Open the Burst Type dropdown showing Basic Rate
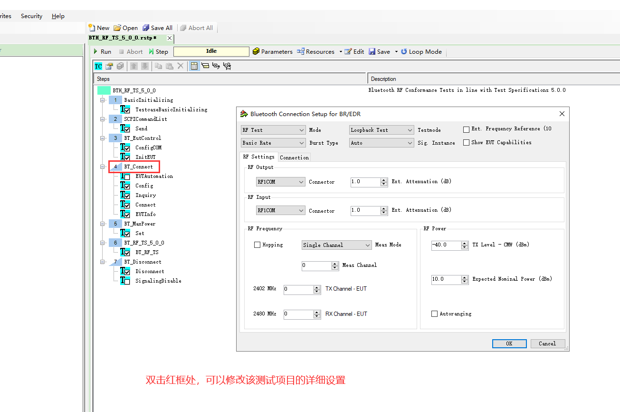 [x=273, y=143]
